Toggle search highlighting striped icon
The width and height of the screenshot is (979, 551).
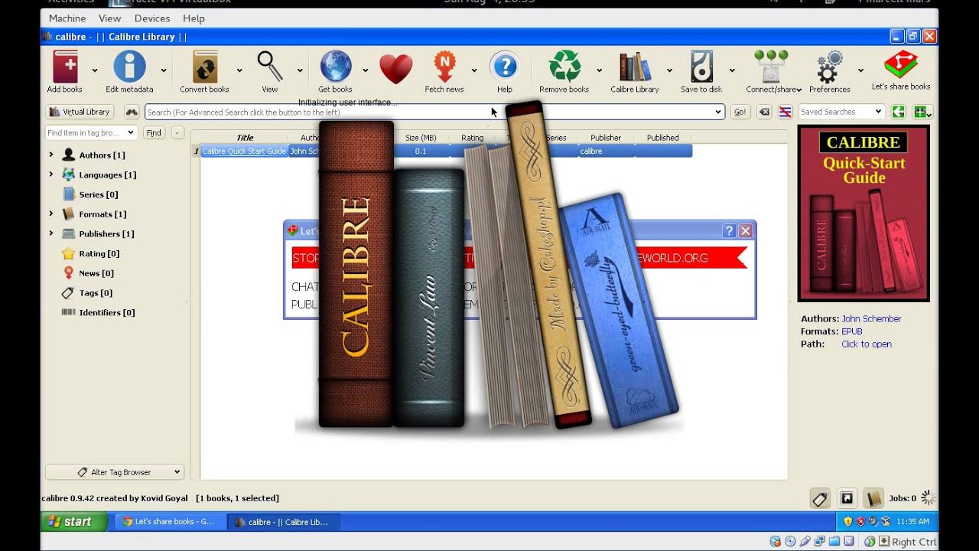(785, 112)
